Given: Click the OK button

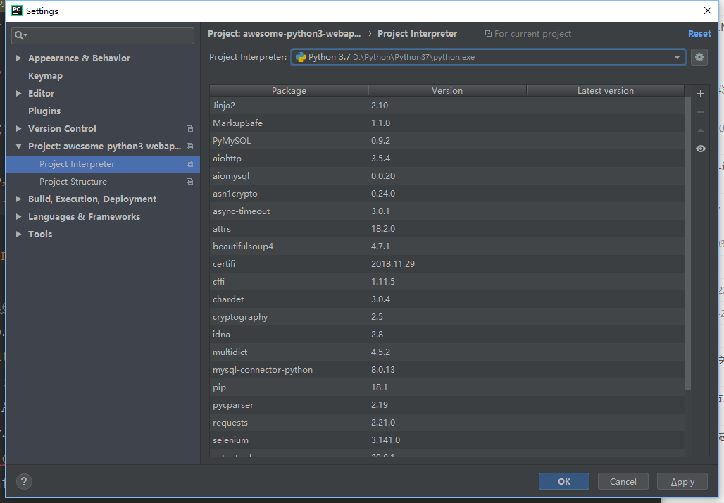Looking at the screenshot, I should [x=564, y=481].
